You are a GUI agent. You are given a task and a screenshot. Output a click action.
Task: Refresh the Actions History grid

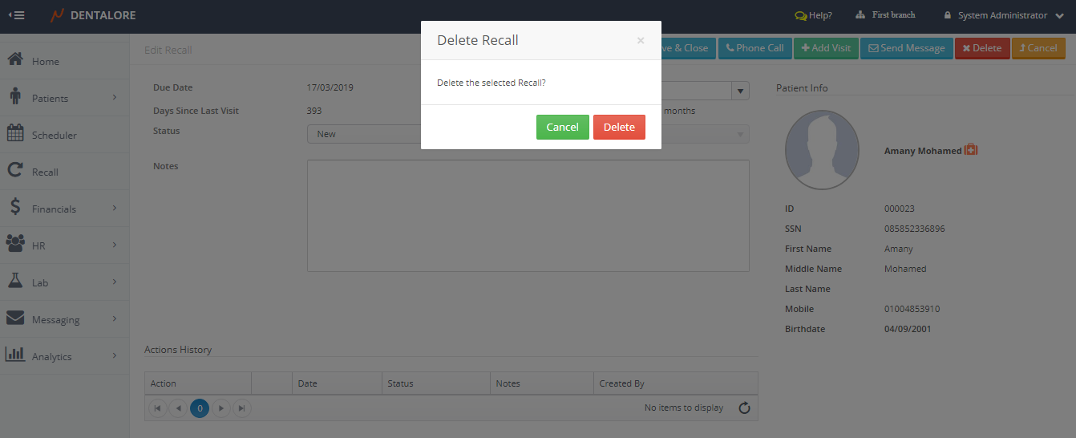(x=744, y=408)
